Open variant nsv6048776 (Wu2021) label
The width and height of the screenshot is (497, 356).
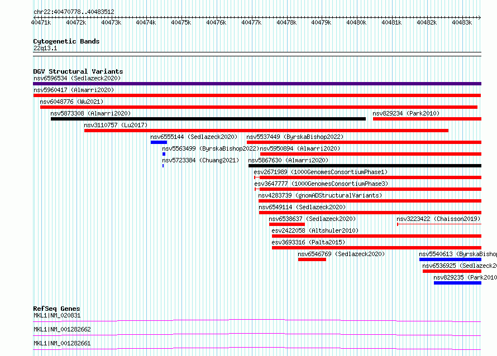(x=71, y=102)
